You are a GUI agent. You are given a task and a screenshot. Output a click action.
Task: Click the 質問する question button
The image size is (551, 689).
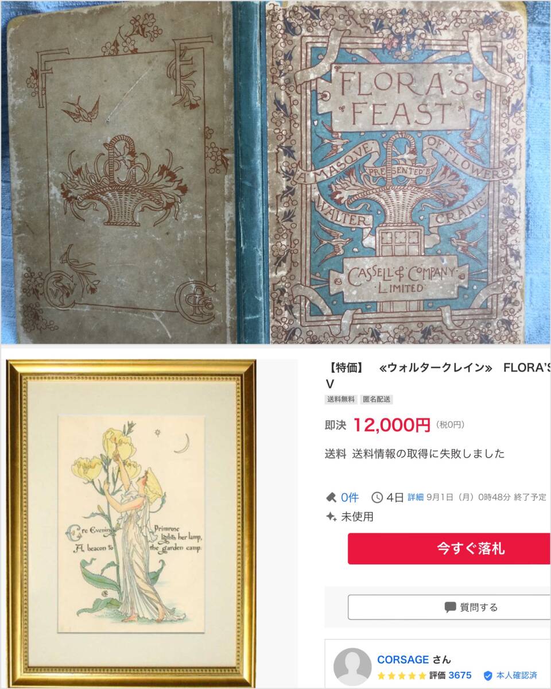click(449, 607)
